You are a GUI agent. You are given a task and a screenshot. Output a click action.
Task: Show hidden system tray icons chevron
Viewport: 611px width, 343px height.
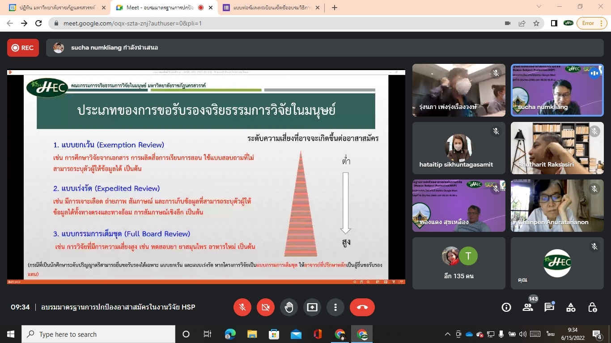[x=447, y=334]
